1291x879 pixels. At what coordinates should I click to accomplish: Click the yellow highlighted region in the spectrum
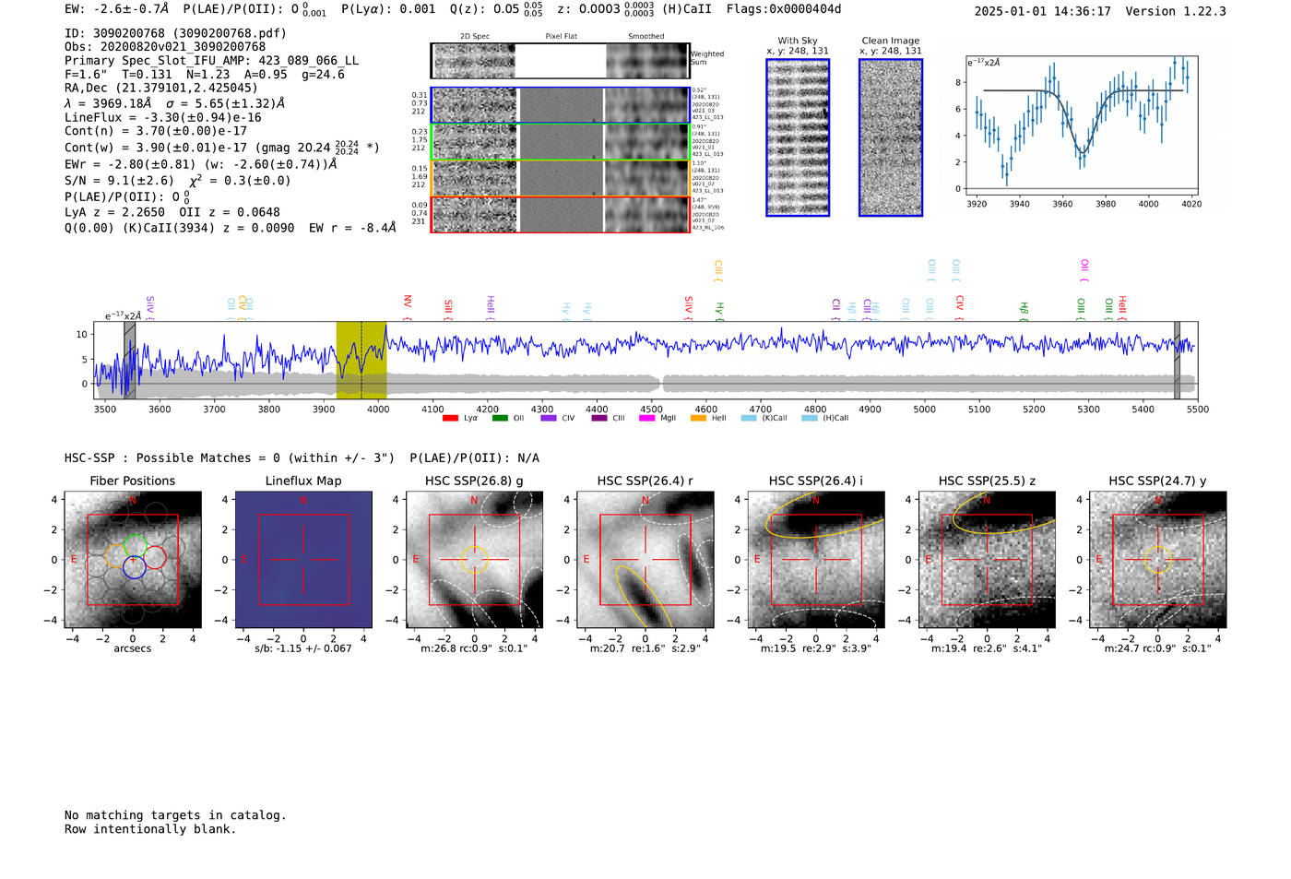[361, 361]
